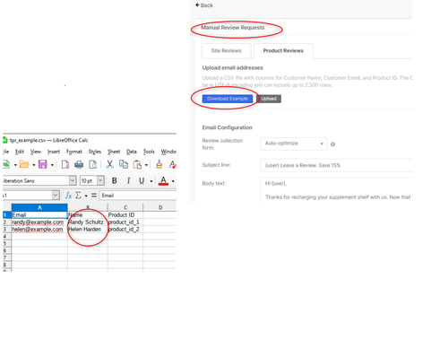Select column C header
This screenshot has width=448, height=340.
point(125,207)
